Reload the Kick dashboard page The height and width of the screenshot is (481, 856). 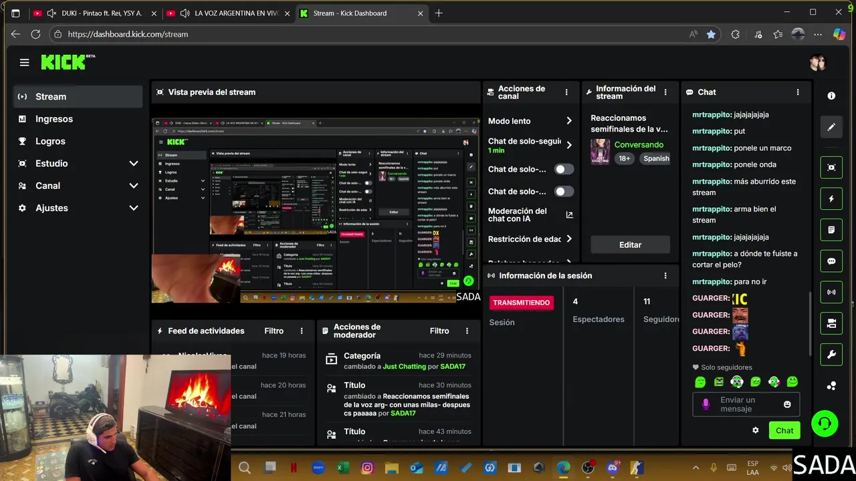35,34
